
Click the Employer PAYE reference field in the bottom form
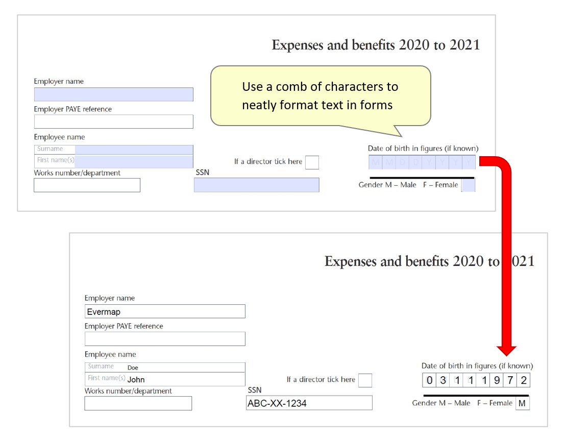coord(164,338)
